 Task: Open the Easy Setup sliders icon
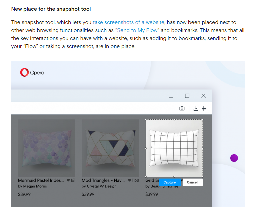click(204, 108)
